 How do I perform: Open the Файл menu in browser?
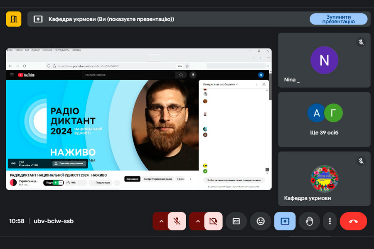[10, 50]
